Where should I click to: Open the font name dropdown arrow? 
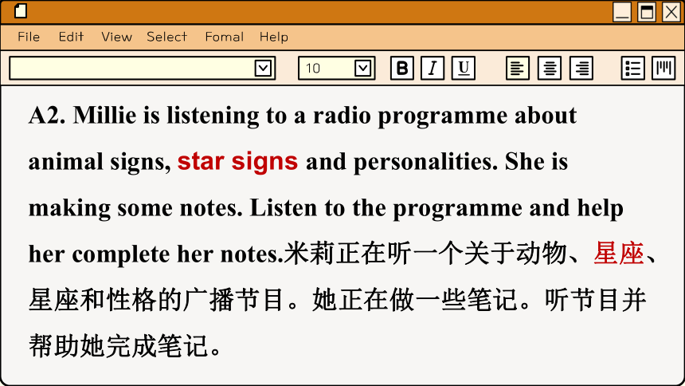pyautogui.click(x=263, y=69)
